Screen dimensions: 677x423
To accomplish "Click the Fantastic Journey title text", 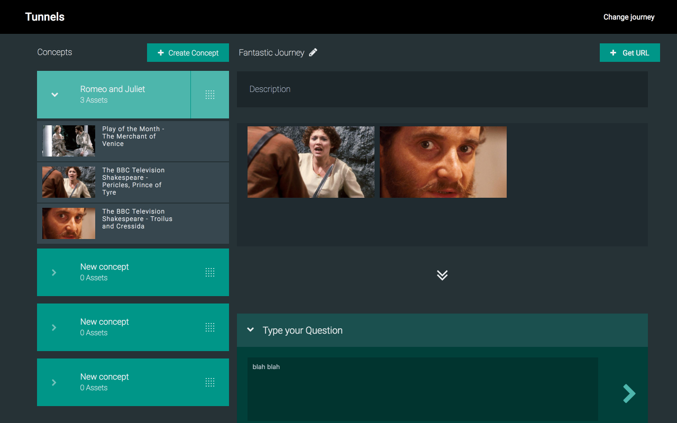I will click(271, 53).
